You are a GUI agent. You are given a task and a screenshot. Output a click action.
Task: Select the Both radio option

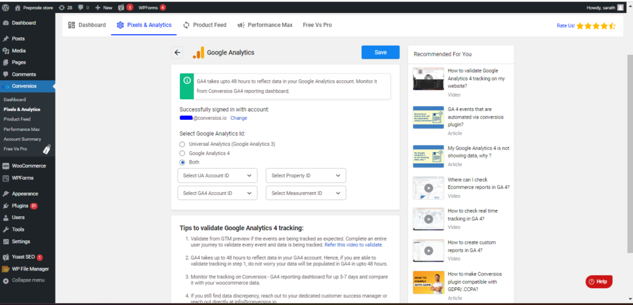tap(182, 162)
